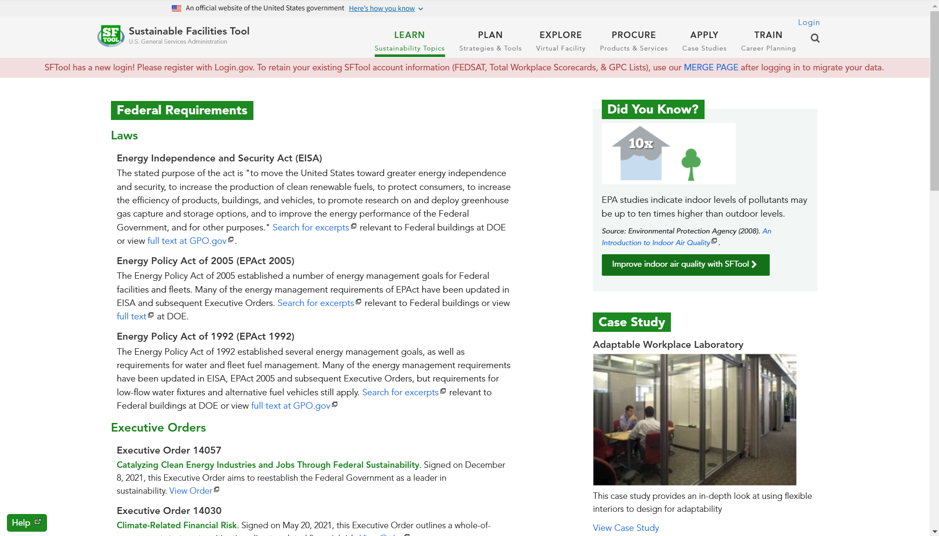Click APPLY Case Studies navigation item

click(703, 40)
